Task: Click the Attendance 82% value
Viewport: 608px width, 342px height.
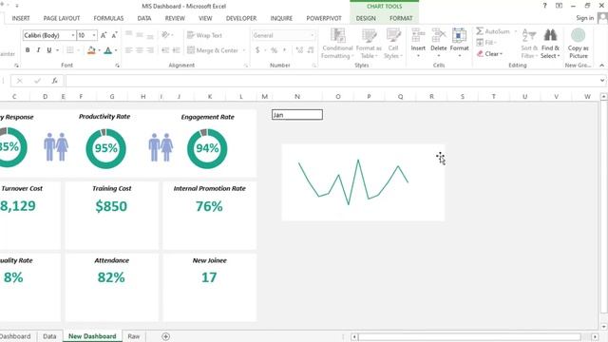Action: [x=111, y=277]
